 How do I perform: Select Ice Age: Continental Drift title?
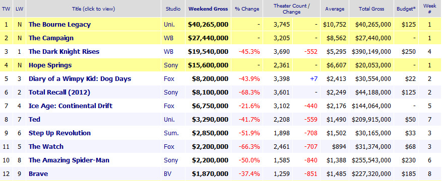click(71, 106)
